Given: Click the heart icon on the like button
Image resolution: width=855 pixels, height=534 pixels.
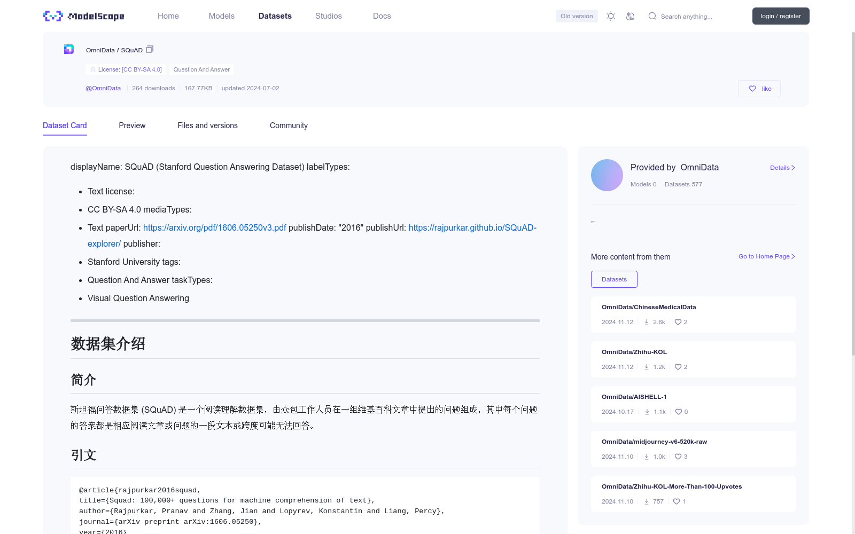Looking at the screenshot, I should point(752,89).
